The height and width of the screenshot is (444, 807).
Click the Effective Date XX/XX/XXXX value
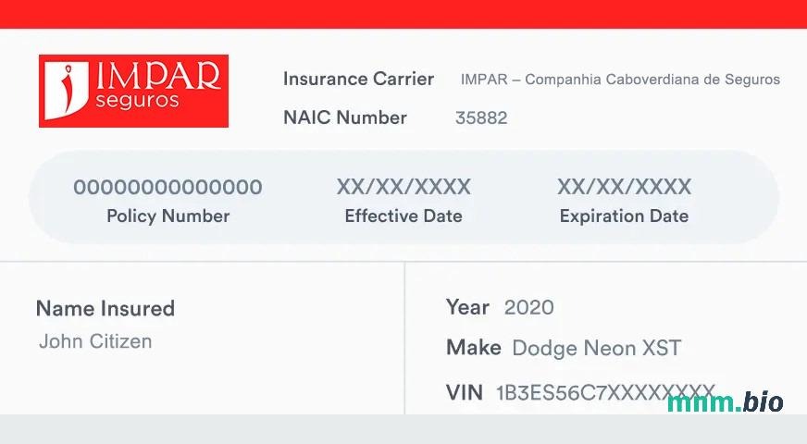403,188
